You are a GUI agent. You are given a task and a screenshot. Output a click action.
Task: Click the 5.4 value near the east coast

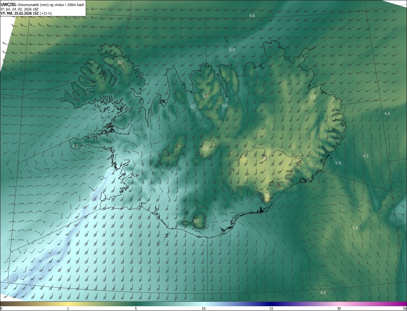coord(338,163)
